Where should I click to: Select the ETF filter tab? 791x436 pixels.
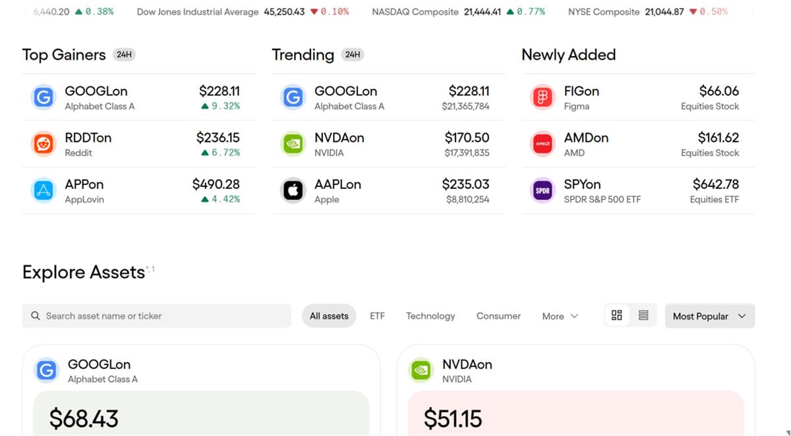(x=377, y=316)
